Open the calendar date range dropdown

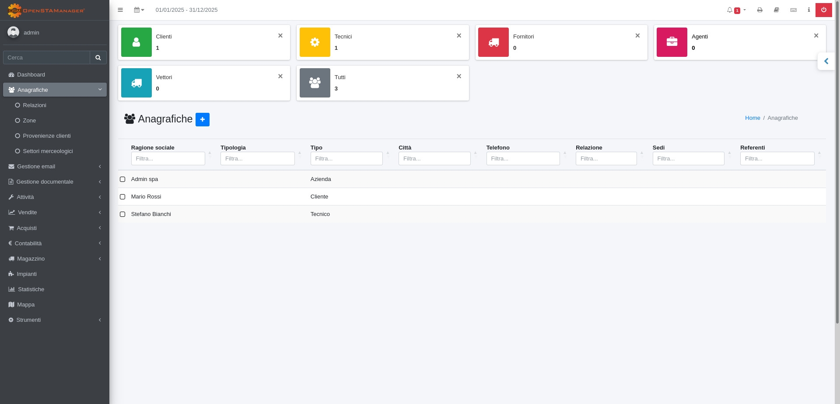(139, 10)
